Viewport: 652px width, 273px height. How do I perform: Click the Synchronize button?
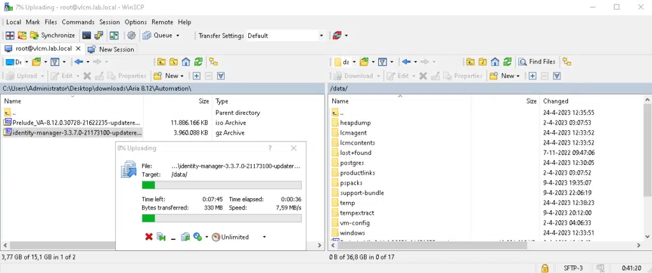[x=52, y=36]
